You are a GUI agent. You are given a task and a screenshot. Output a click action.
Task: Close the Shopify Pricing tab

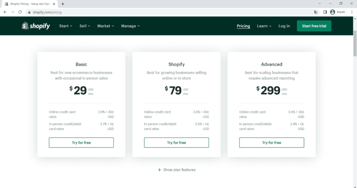point(54,4)
